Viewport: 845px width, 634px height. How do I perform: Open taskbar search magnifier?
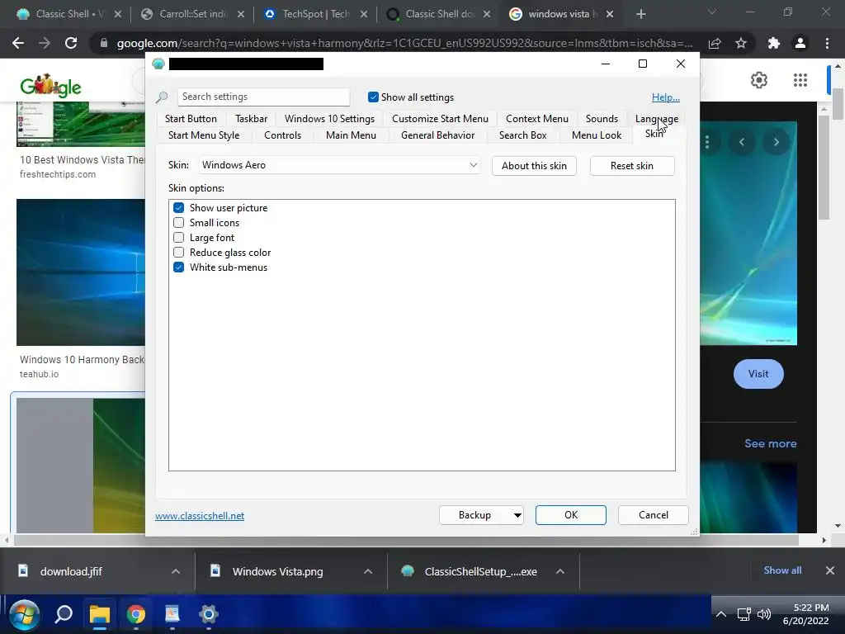tap(64, 614)
